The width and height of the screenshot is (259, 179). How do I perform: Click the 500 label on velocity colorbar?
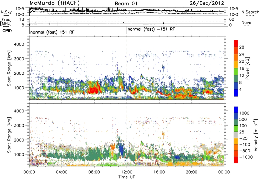tap(243, 120)
